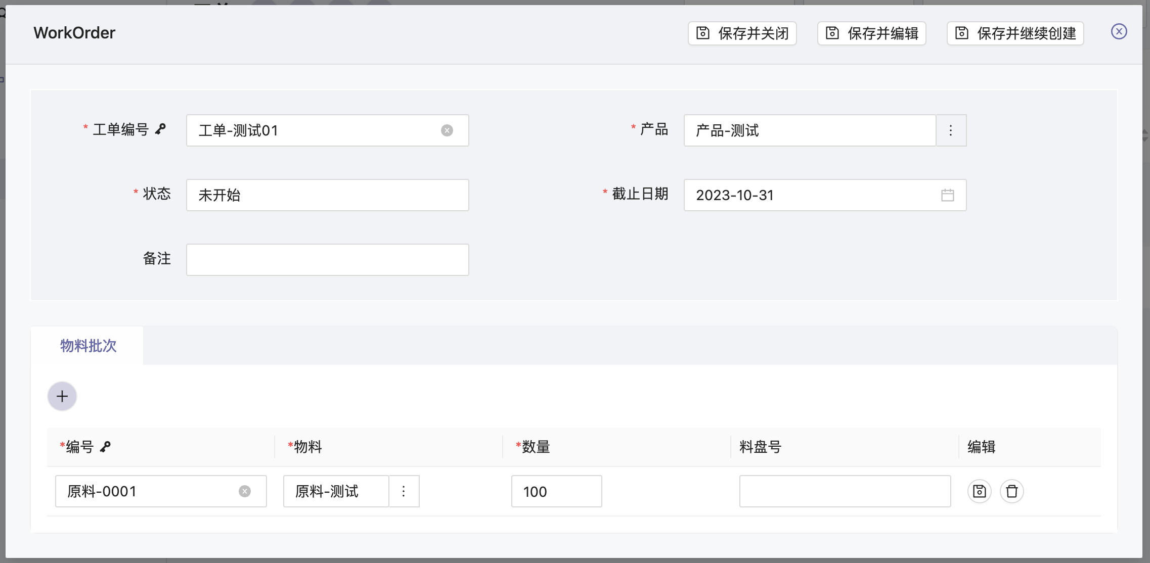Save the row with the disk icon

click(979, 491)
